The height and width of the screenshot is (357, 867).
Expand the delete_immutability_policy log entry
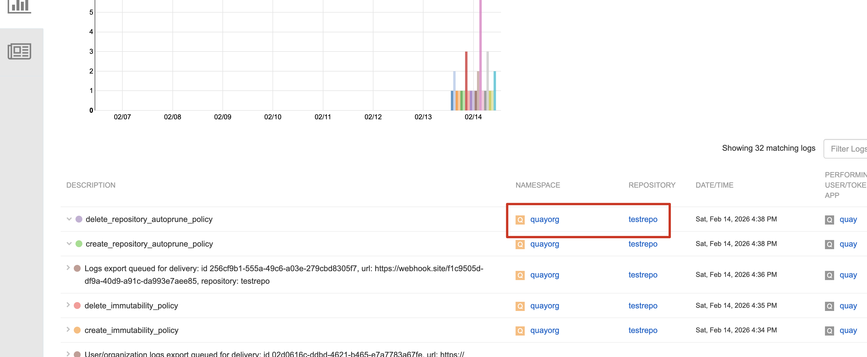pyautogui.click(x=68, y=305)
